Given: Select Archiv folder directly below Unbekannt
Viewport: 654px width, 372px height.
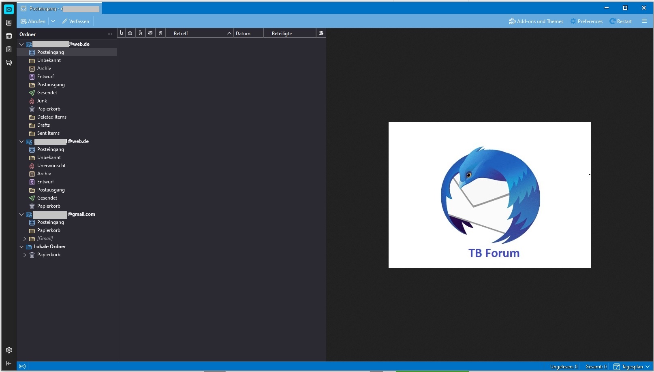Looking at the screenshot, I should 67,68.
